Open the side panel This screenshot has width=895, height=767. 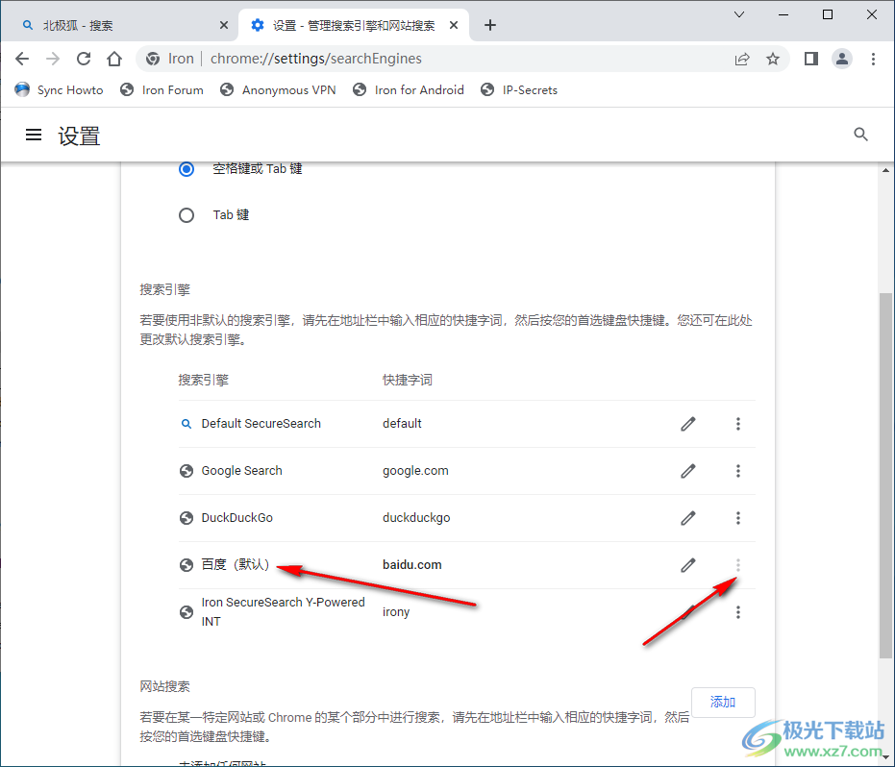[811, 59]
